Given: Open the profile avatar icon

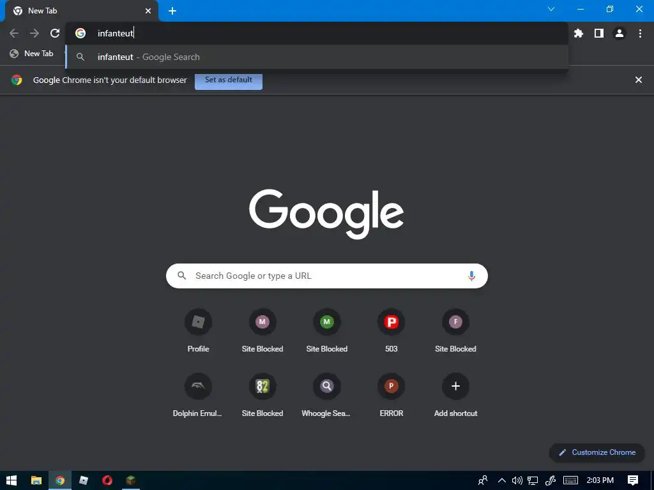Looking at the screenshot, I should [x=620, y=33].
